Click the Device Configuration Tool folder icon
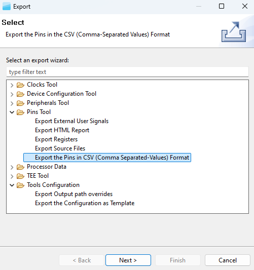 pos(20,94)
